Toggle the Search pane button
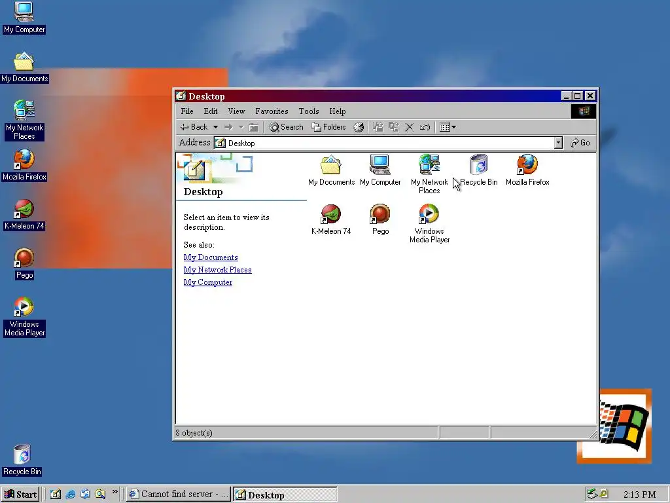670x503 pixels. (287, 127)
